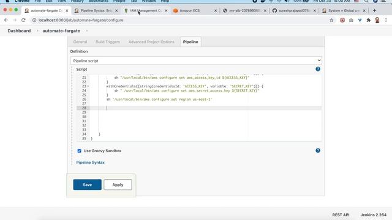Open the REST API footer link

tap(341, 215)
